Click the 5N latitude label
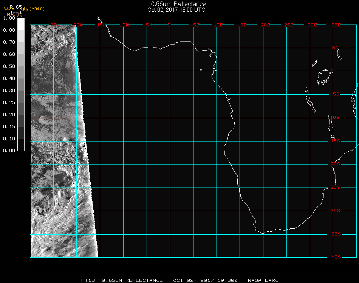This screenshot has width=359, height=283. [x=336, y=48]
